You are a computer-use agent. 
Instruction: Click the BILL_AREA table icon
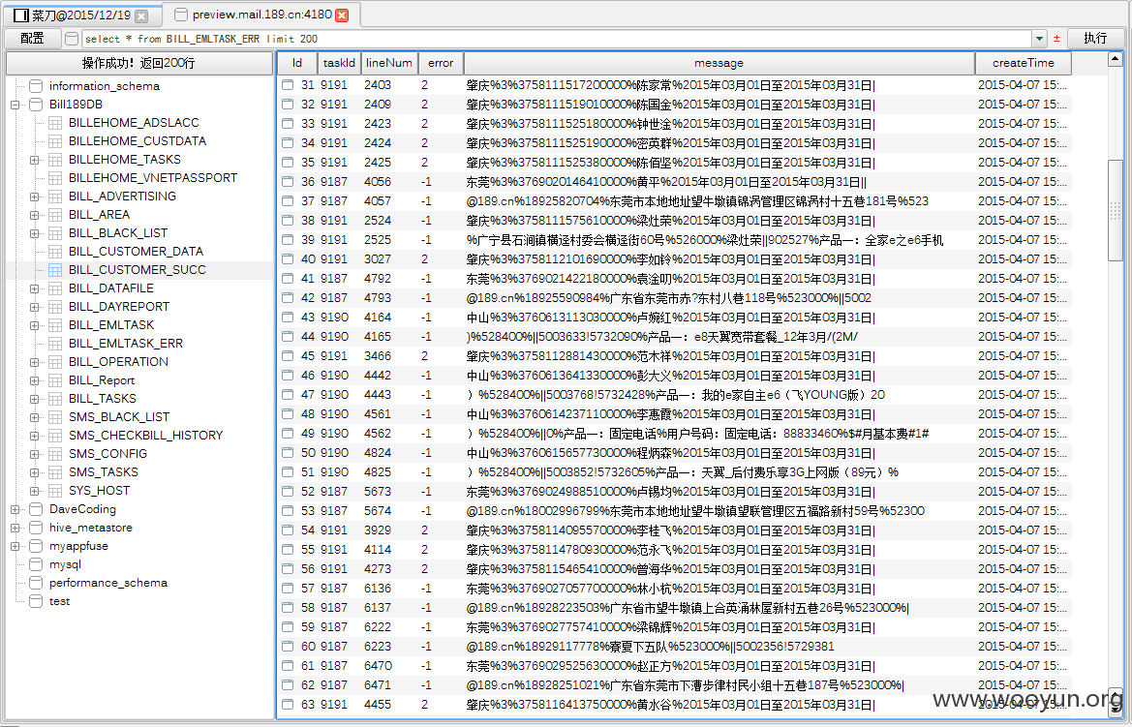[x=55, y=215]
